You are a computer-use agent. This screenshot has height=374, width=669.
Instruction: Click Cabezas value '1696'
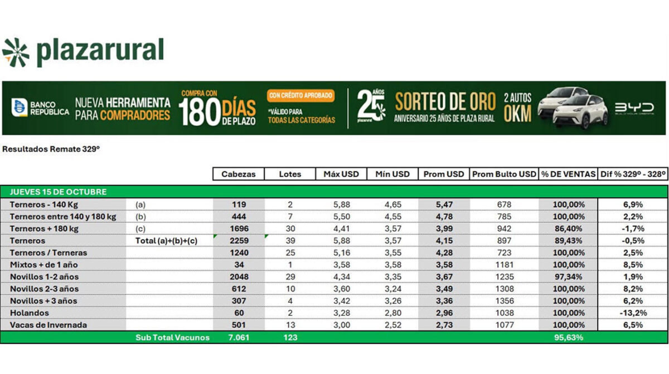click(239, 229)
